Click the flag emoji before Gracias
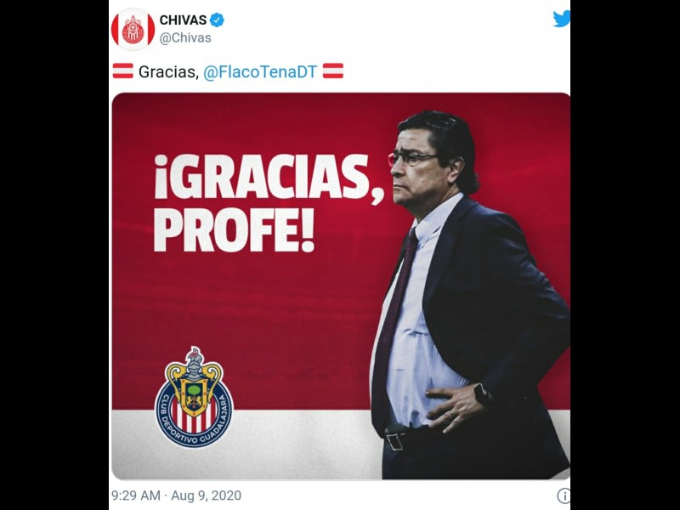 (123, 71)
